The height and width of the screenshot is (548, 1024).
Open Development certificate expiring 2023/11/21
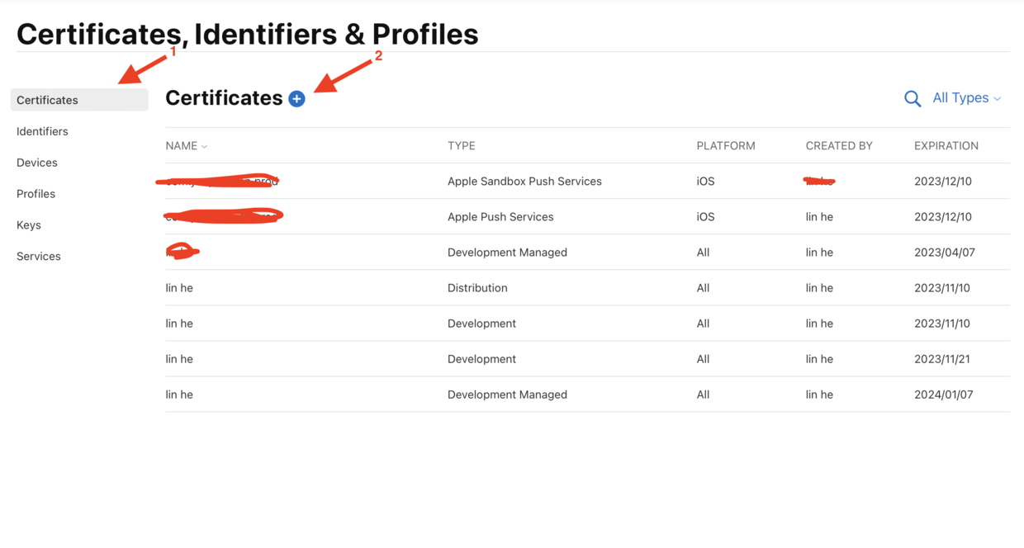coord(587,358)
